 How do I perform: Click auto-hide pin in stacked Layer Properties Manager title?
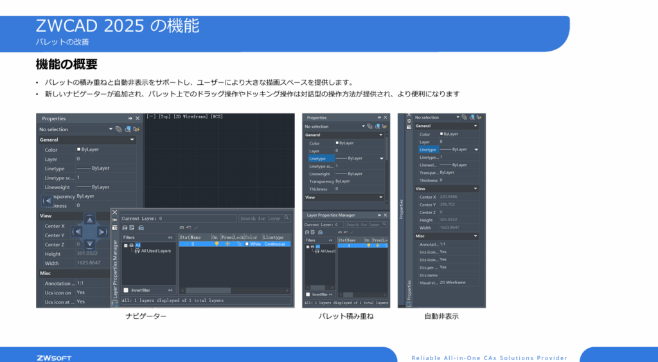379,215
